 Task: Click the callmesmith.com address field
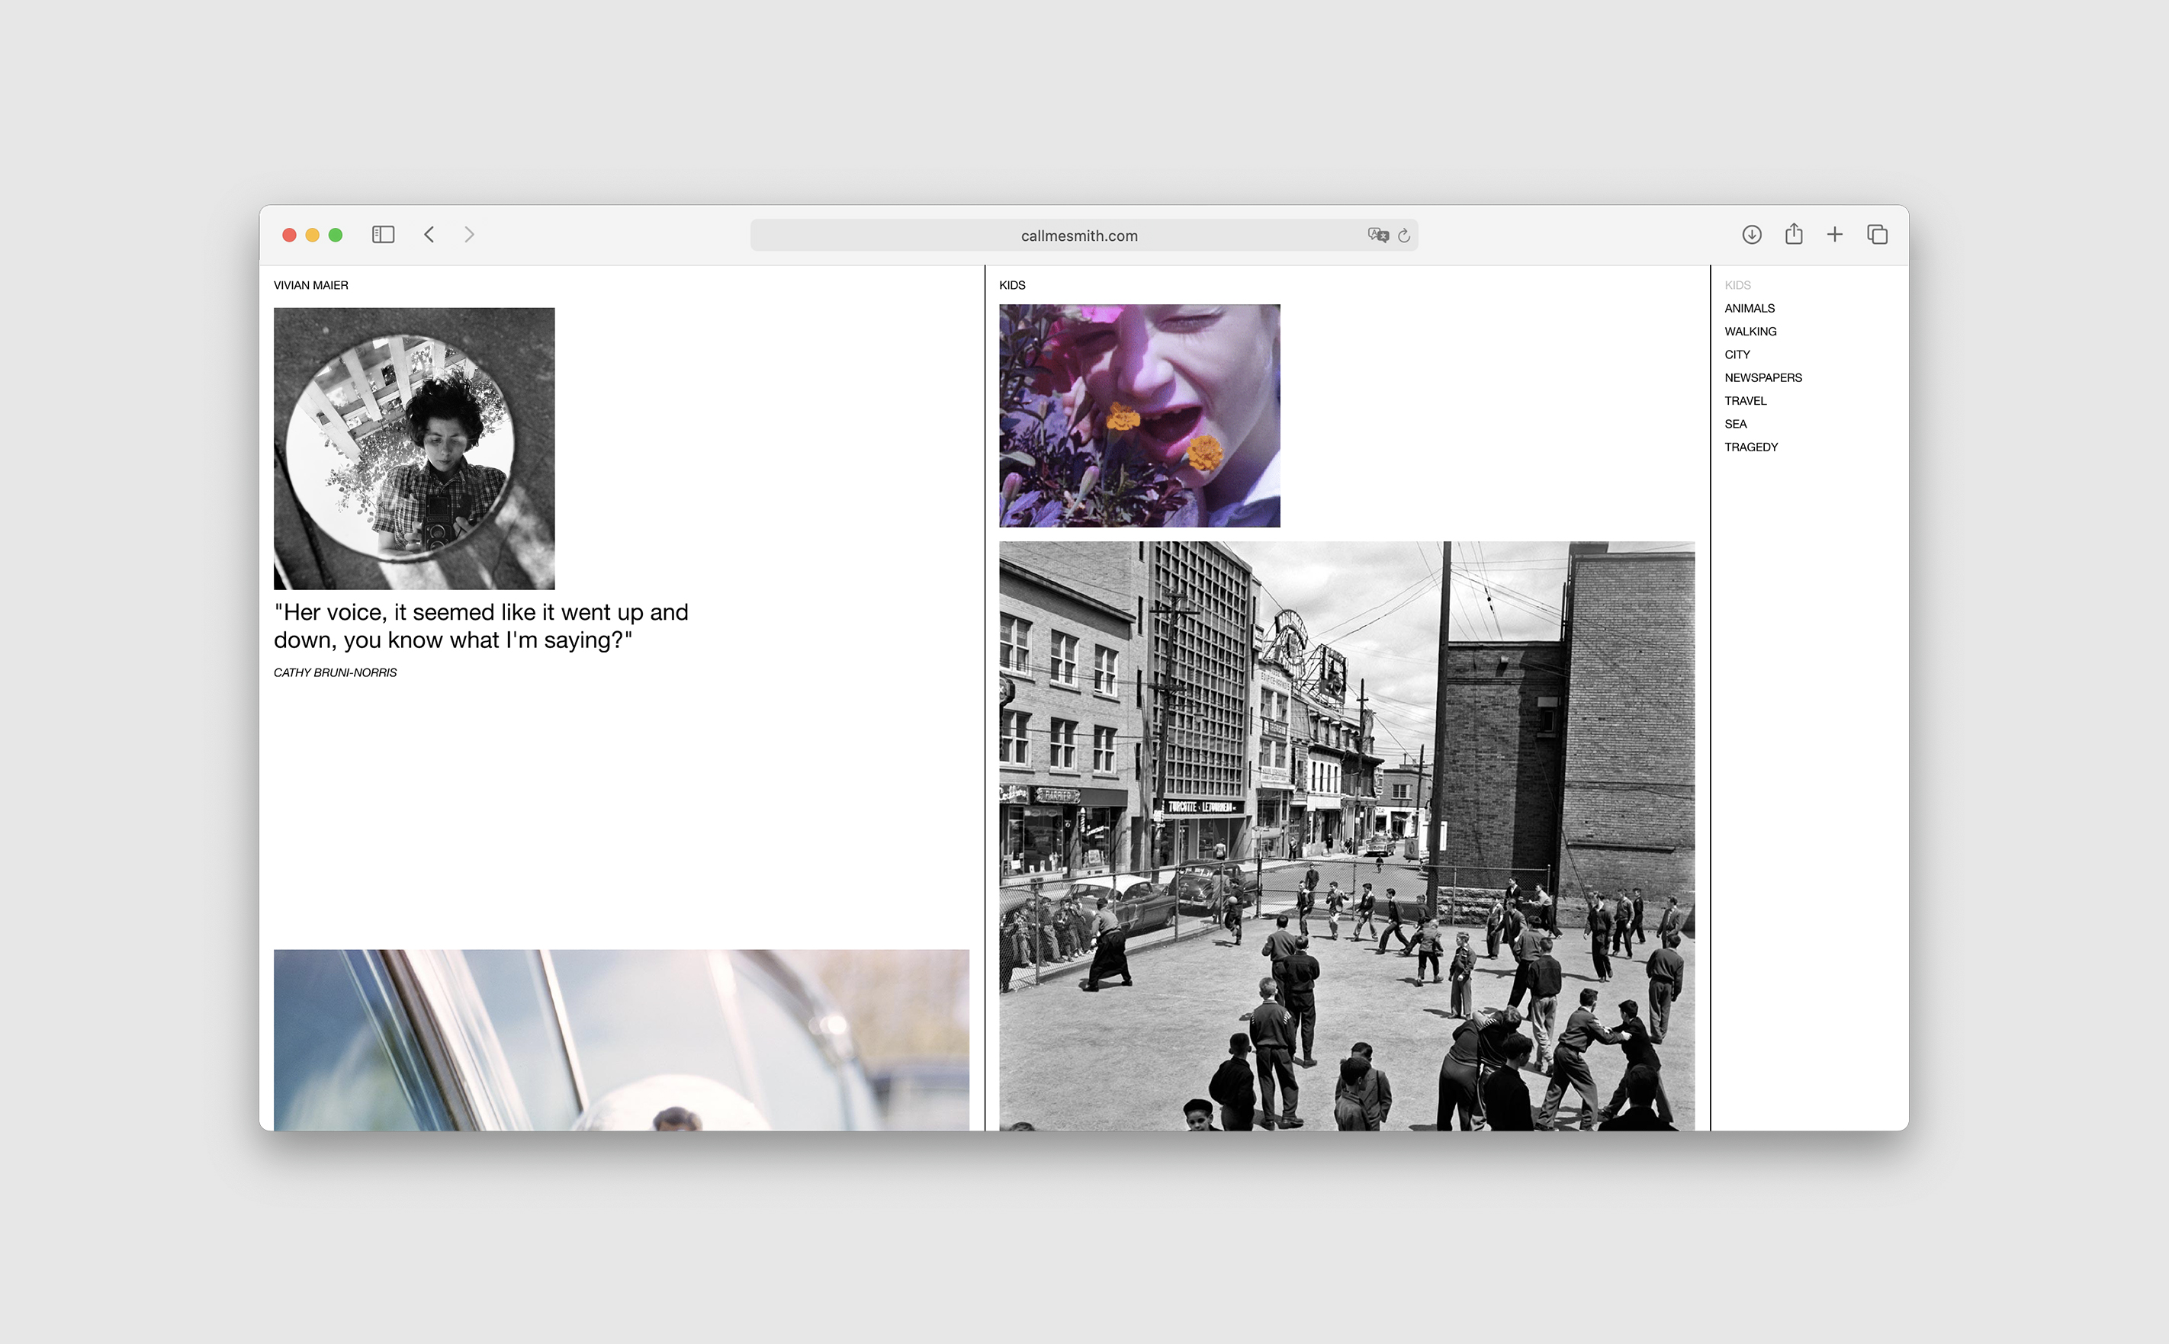click(x=1078, y=236)
